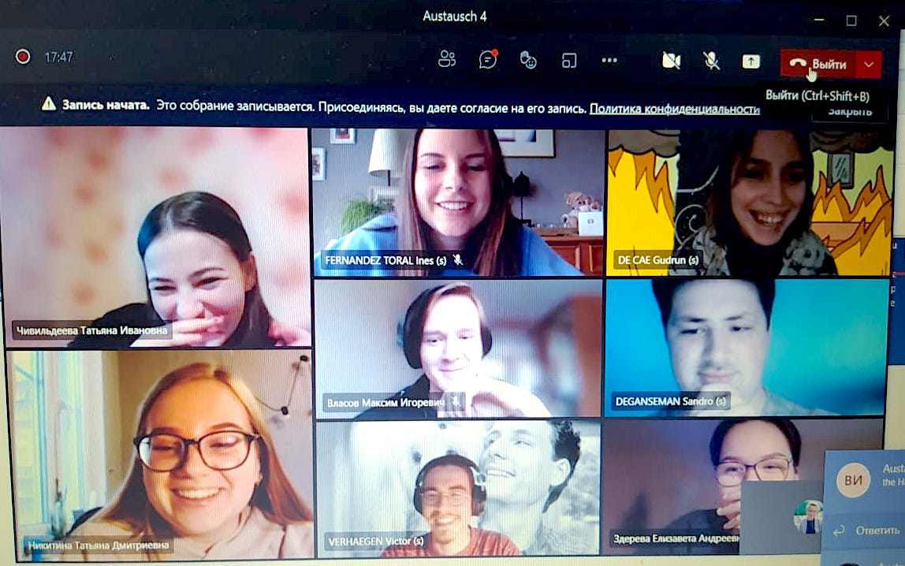Click the ВИ avatar in notification popup
This screenshot has width=905, height=566.
tap(852, 480)
